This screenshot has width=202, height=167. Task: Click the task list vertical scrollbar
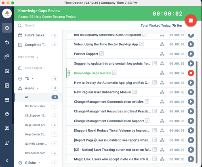pyautogui.click(x=197, y=112)
